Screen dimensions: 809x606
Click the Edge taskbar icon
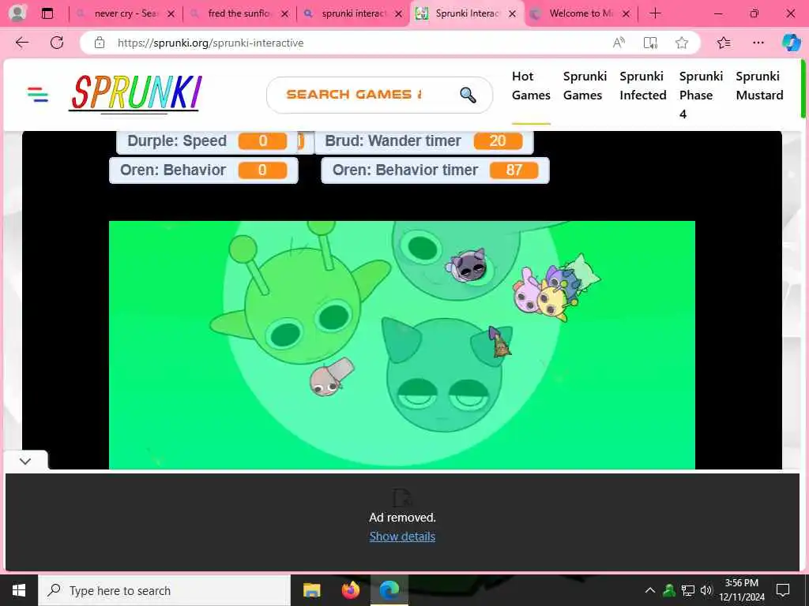[389, 590]
